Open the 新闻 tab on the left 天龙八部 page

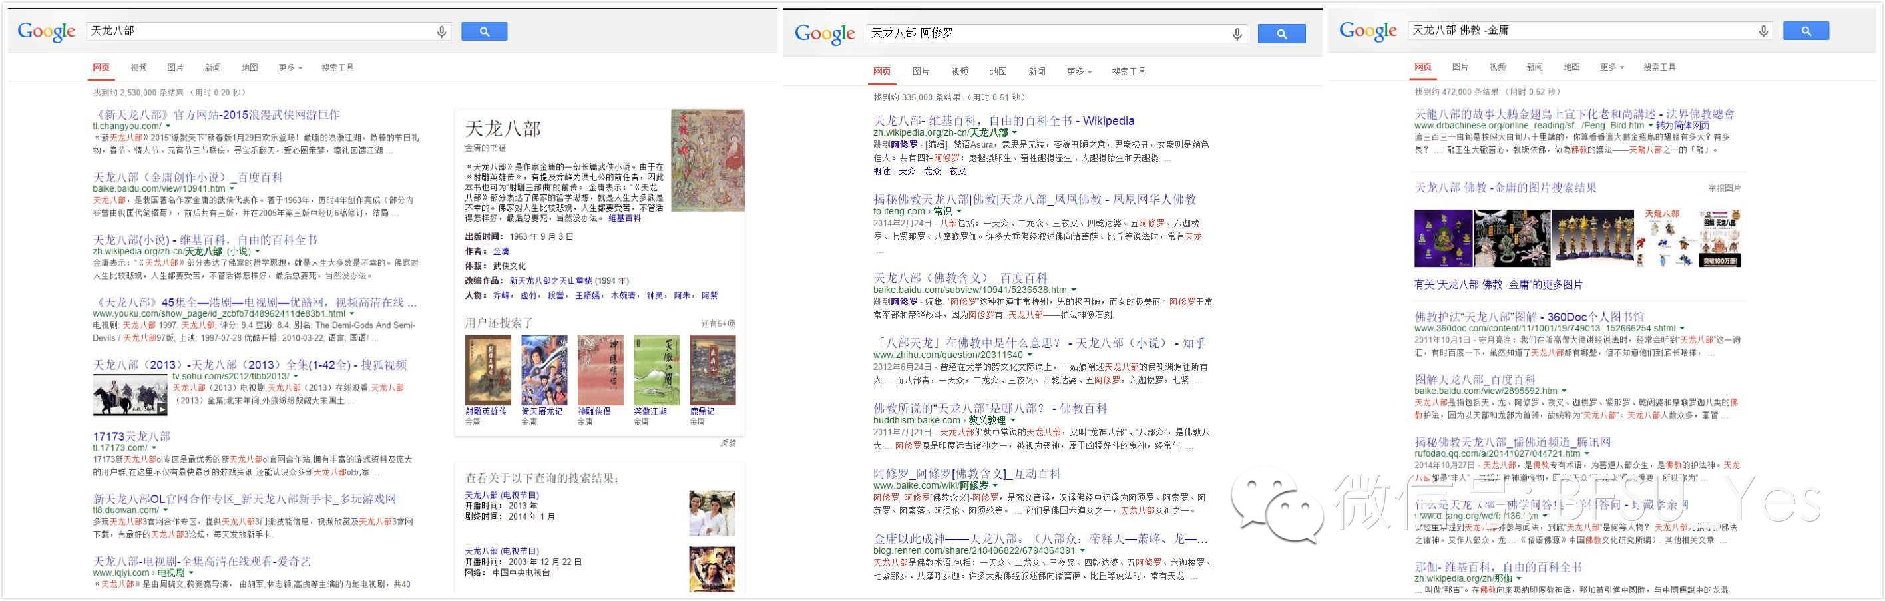tap(212, 67)
